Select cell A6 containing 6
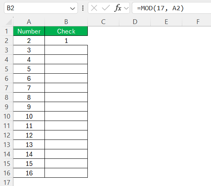 (29, 78)
